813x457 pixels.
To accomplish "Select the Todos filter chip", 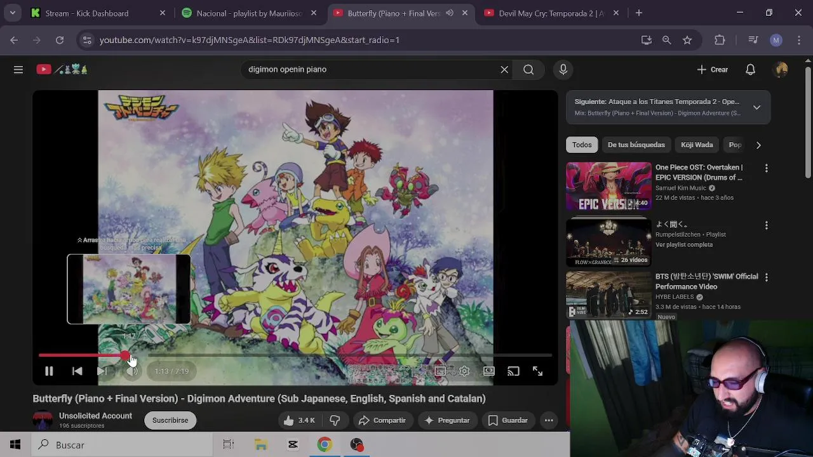I will (582, 145).
